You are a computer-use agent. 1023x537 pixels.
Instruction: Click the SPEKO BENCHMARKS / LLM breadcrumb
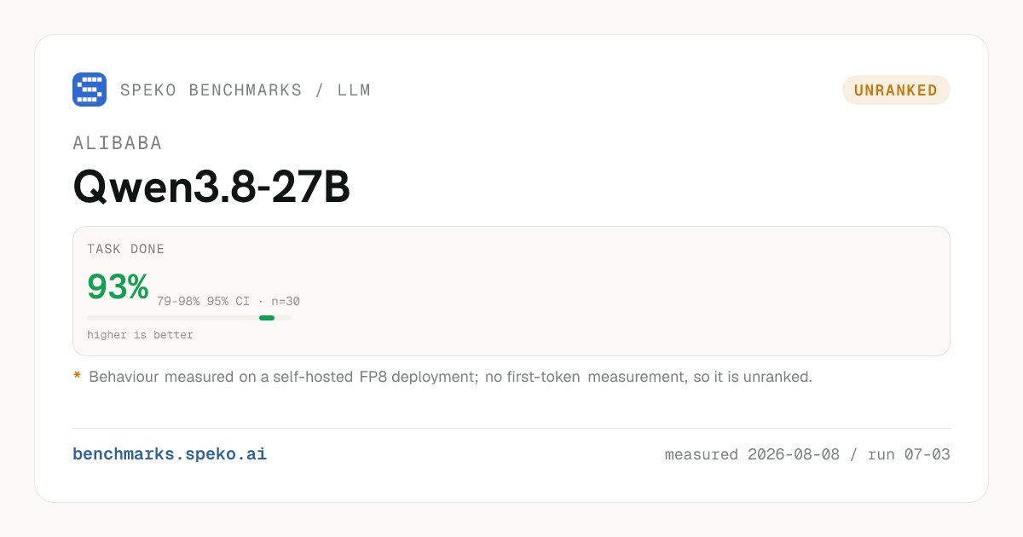(x=246, y=90)
